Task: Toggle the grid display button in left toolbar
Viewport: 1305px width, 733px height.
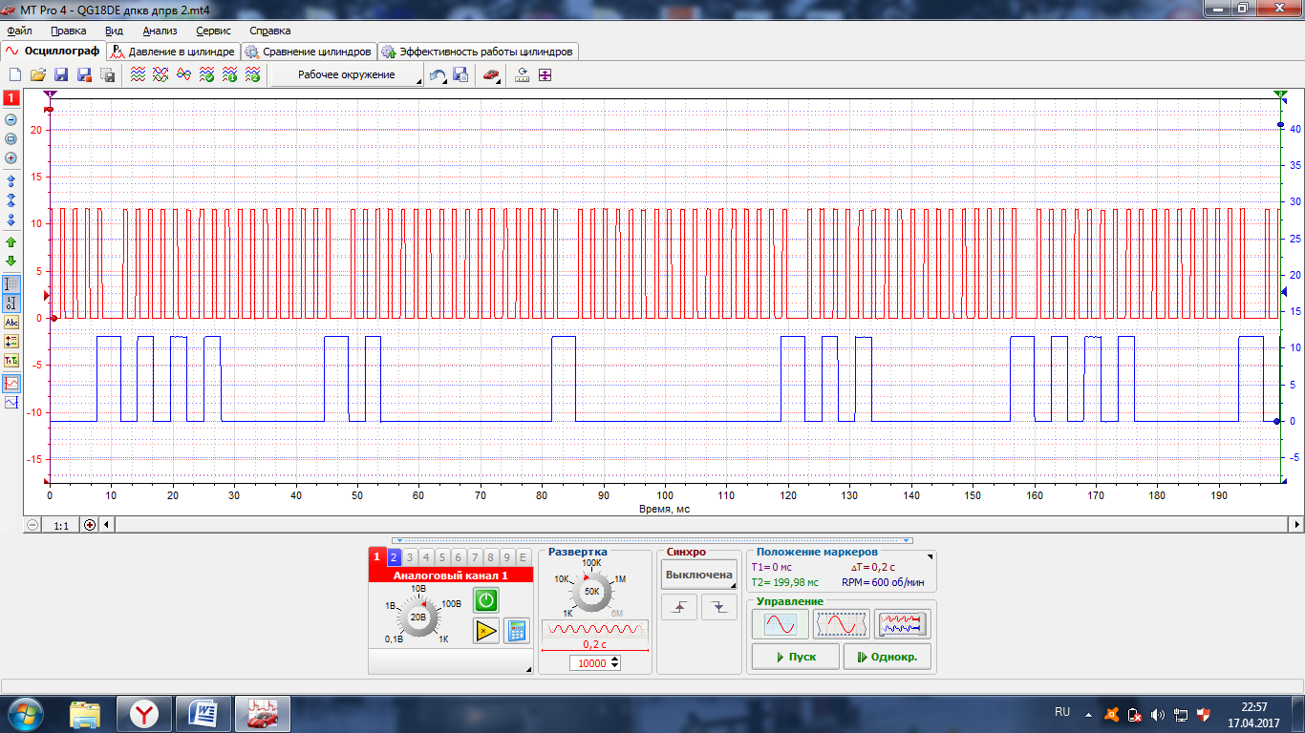Action: coord(11,283)
